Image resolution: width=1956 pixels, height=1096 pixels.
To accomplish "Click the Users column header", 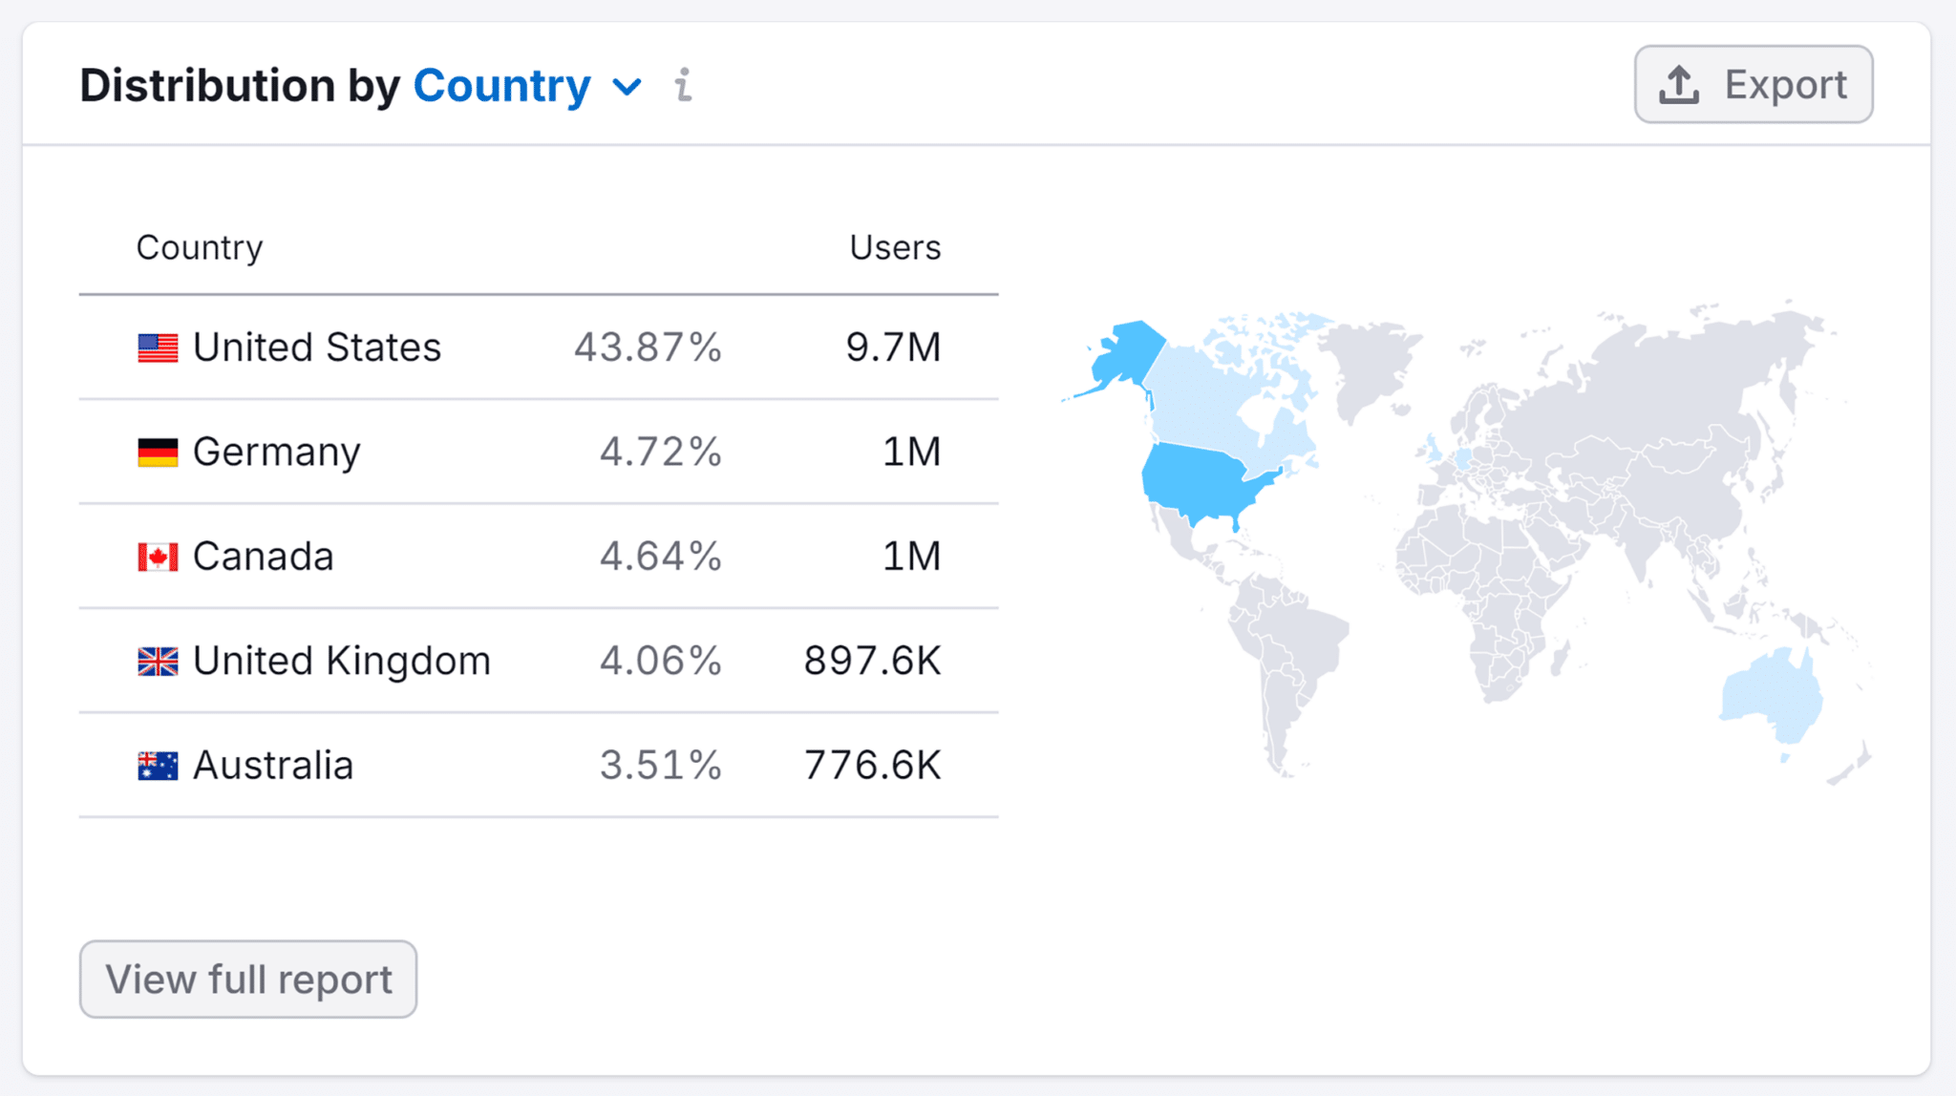I will [896, 247].
